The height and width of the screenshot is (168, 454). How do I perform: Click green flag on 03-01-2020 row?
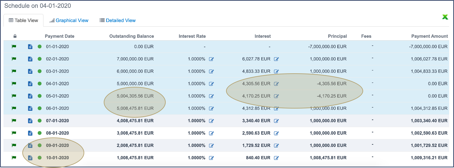(14, 71)
